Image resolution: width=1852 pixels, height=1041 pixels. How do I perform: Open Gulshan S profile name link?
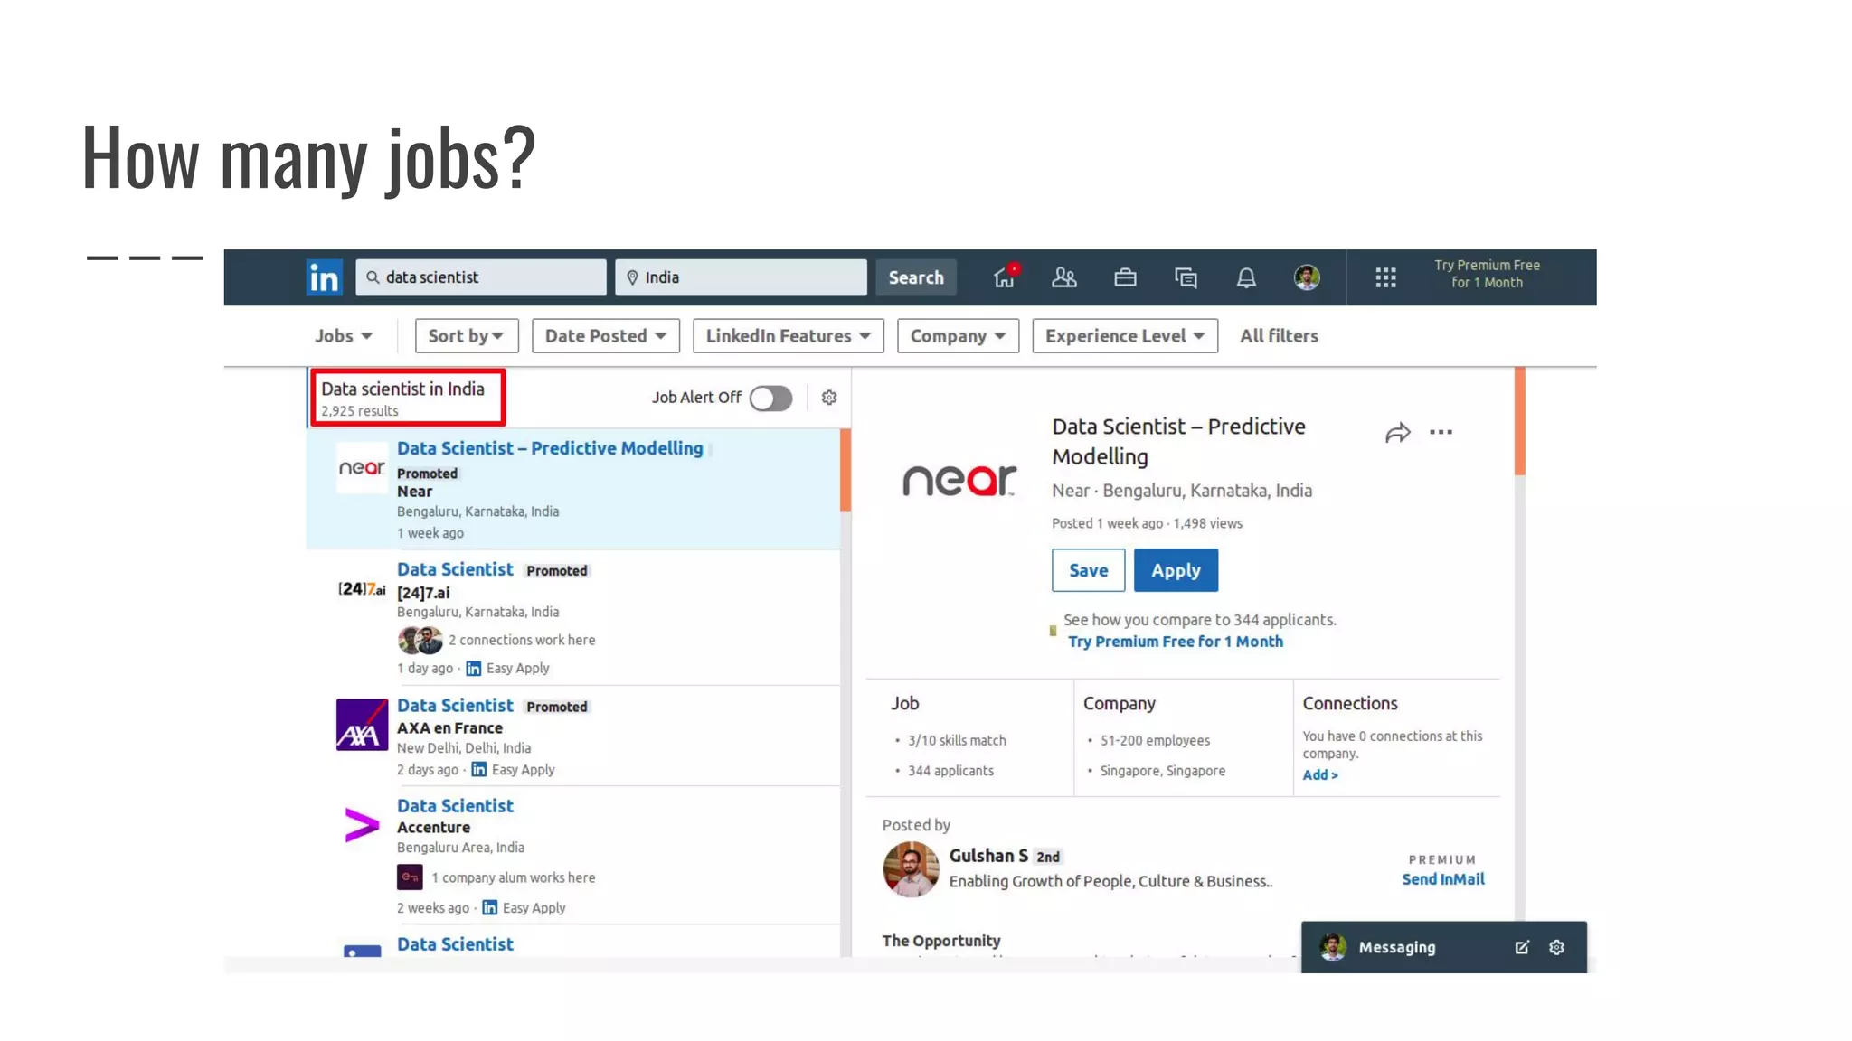click(x=988, y=856)
